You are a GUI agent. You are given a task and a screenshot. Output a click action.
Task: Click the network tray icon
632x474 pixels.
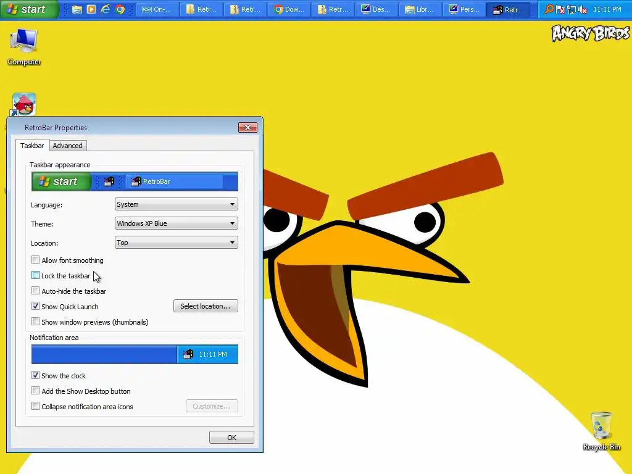click(x=572, y=9)
